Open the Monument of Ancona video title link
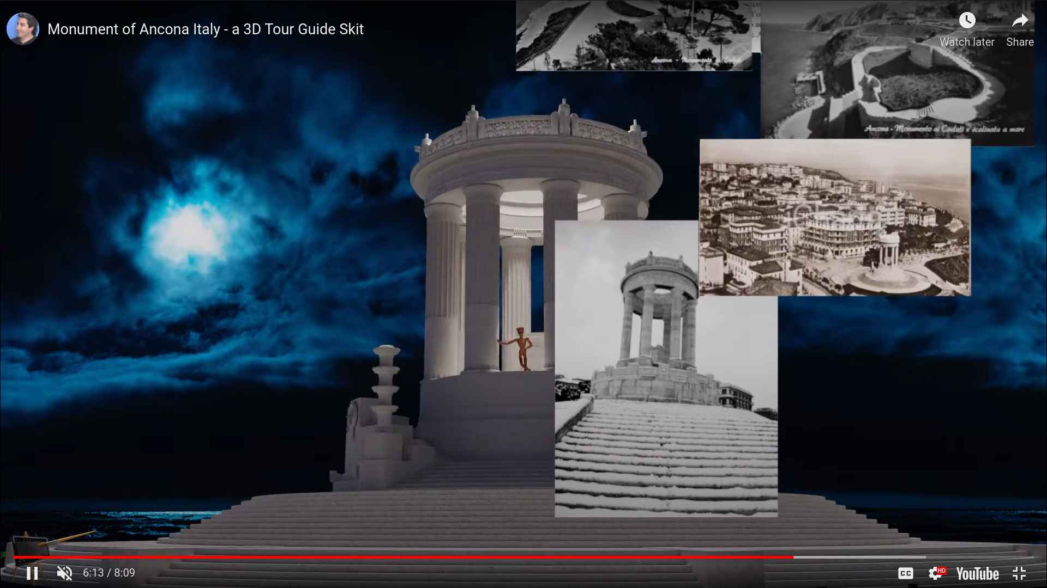 pyautogui.click(x=205, y=29)
